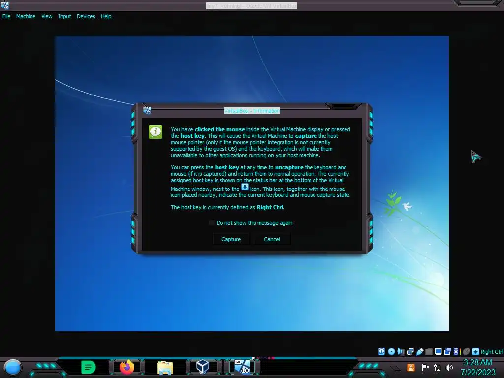
Task: Open the Start orb button
Action: coord(13,368)
